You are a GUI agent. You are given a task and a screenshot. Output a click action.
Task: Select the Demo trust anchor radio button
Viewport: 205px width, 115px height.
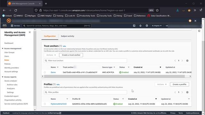tap(45, 73)
